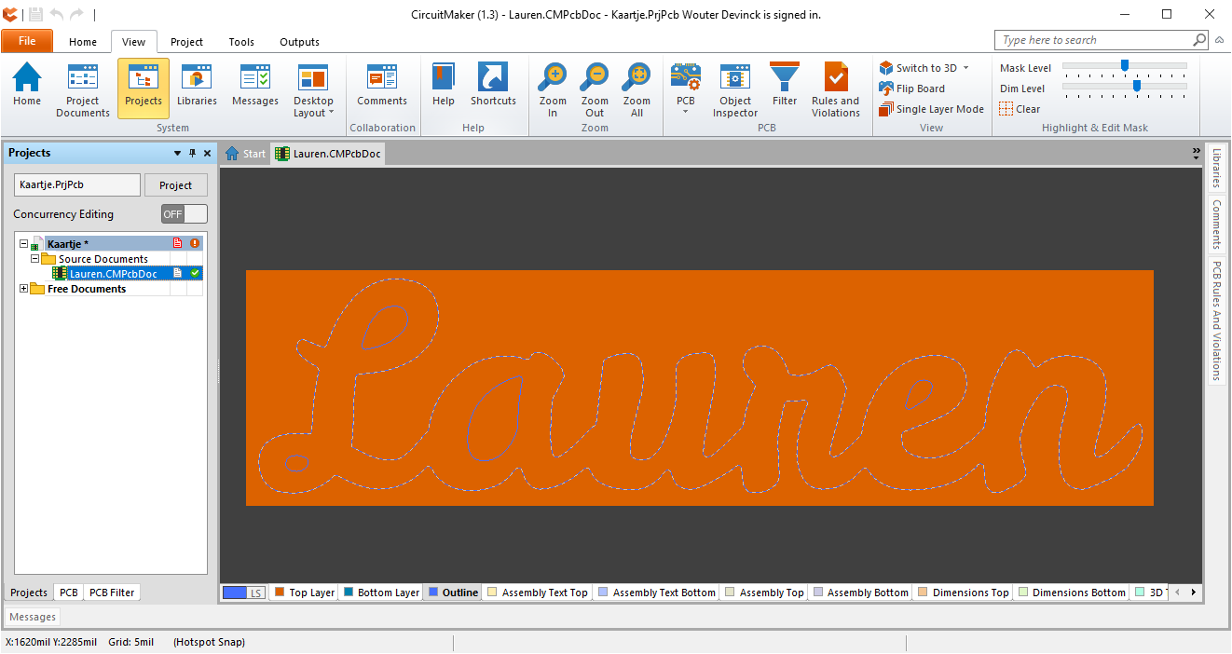
Task: Open the Messages tab at bottom
Action: pyautogui.click(x=33, y=617)
